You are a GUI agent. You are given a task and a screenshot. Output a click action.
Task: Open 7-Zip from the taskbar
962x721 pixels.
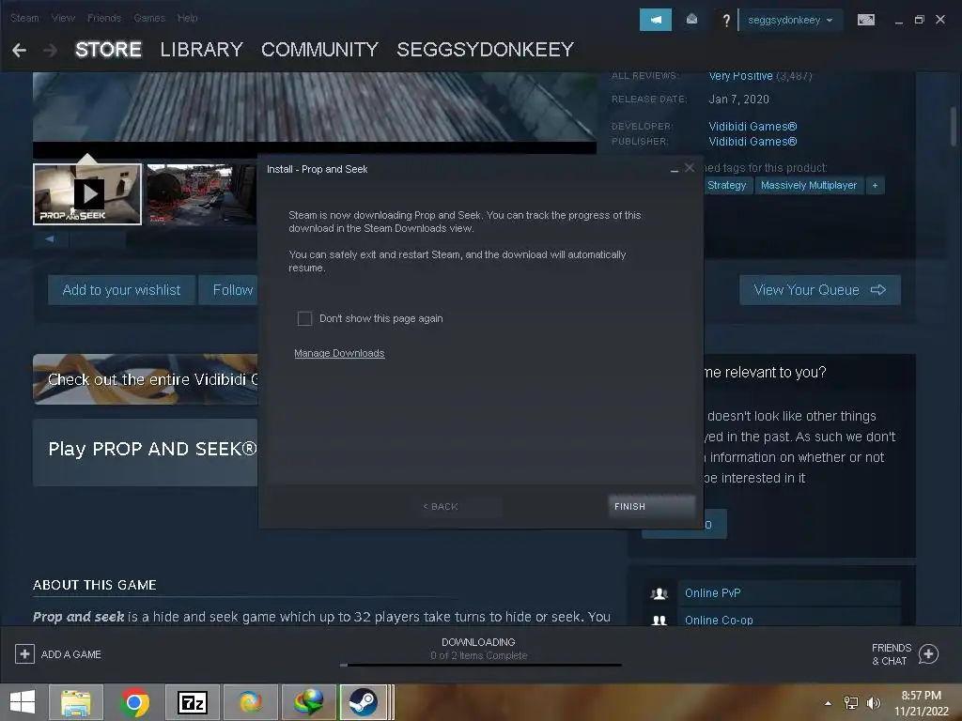point(192,702)
